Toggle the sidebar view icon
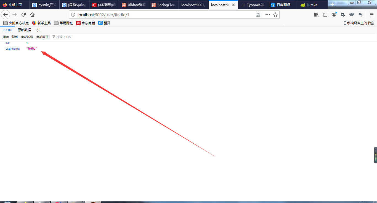Screen dimensions: 377x203 [325, 15]
